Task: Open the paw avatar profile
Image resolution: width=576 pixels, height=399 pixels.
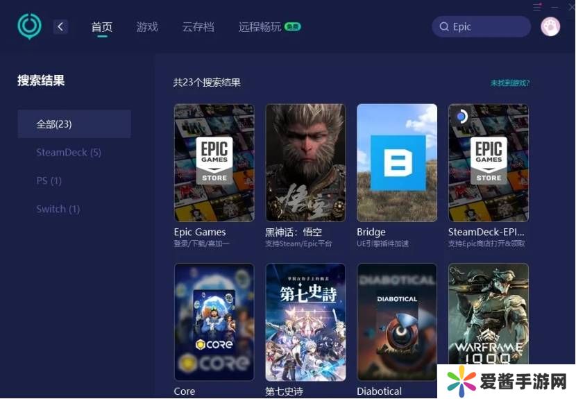Action: pos(550,26)
